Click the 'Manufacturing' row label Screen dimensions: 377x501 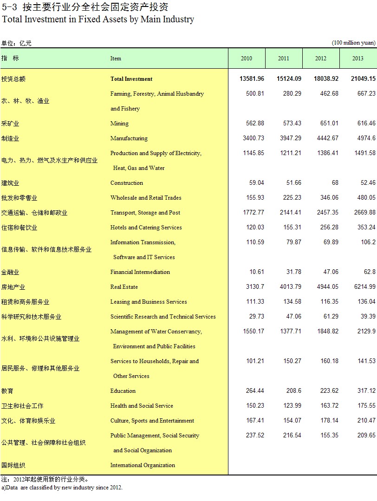click(129, 138)
